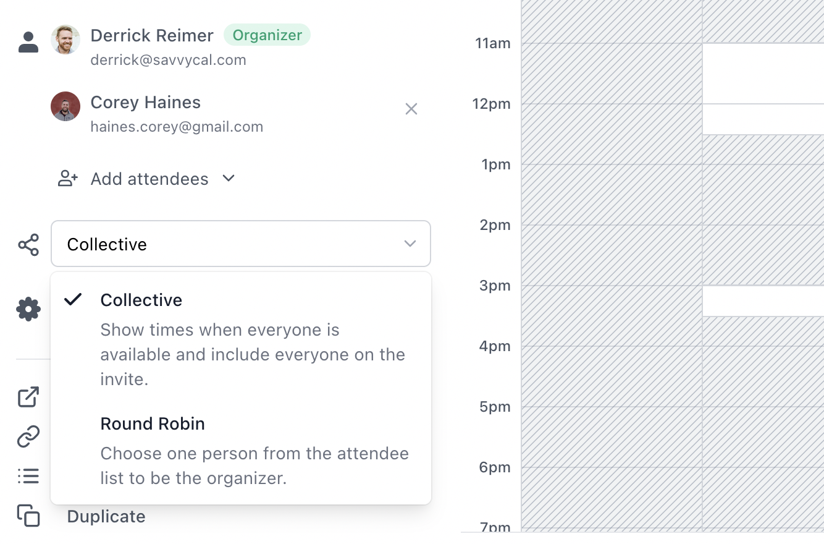Image resolution: width=824 pixels, height=544 pixels.
Task: Click the Organizer badge next to Derrick Reimer
Action: point(267,35)
